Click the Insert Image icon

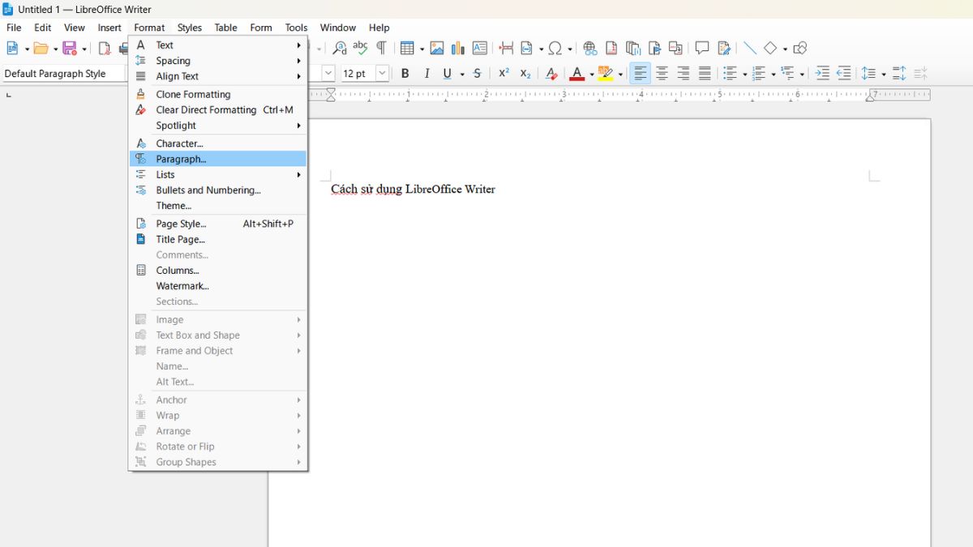(437, 48)
